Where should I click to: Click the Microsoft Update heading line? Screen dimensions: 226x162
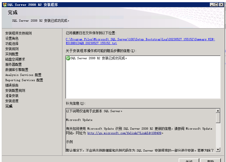79,120
